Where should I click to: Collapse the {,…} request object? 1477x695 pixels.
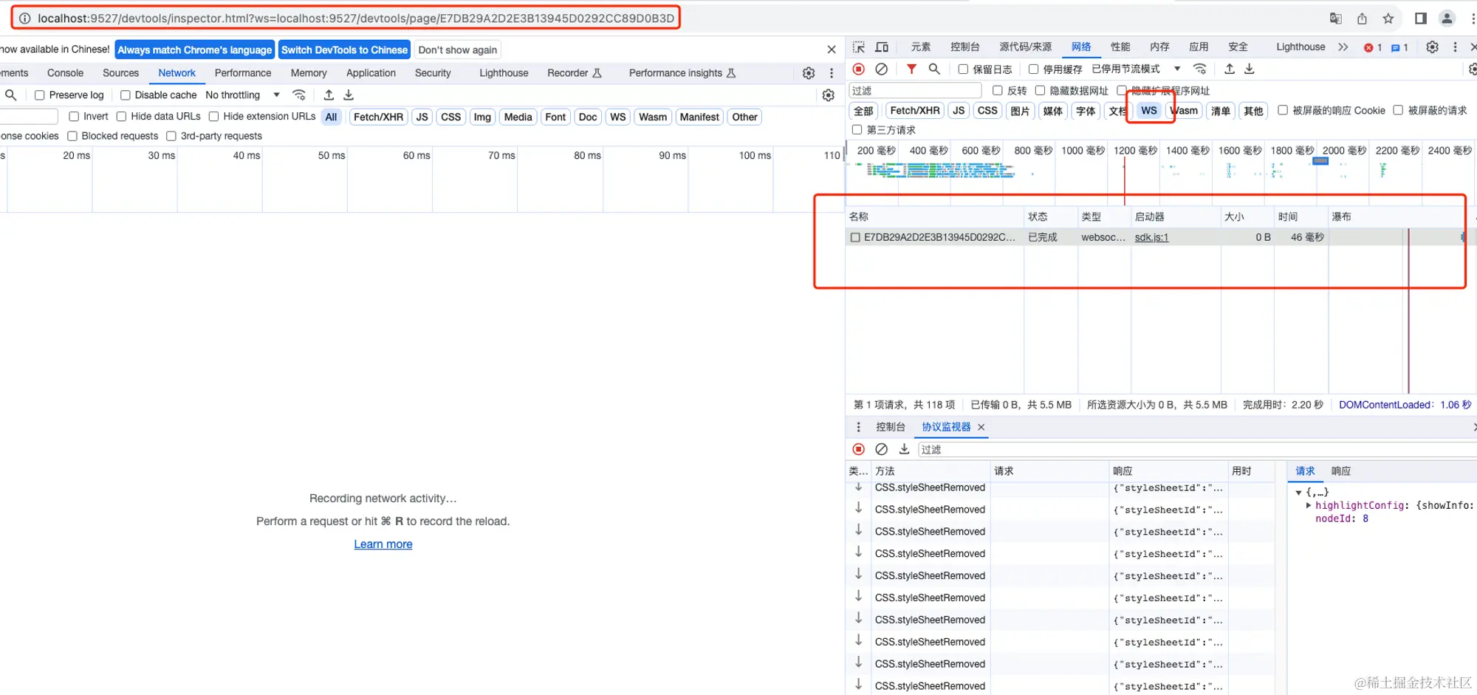coord(1298,493)
